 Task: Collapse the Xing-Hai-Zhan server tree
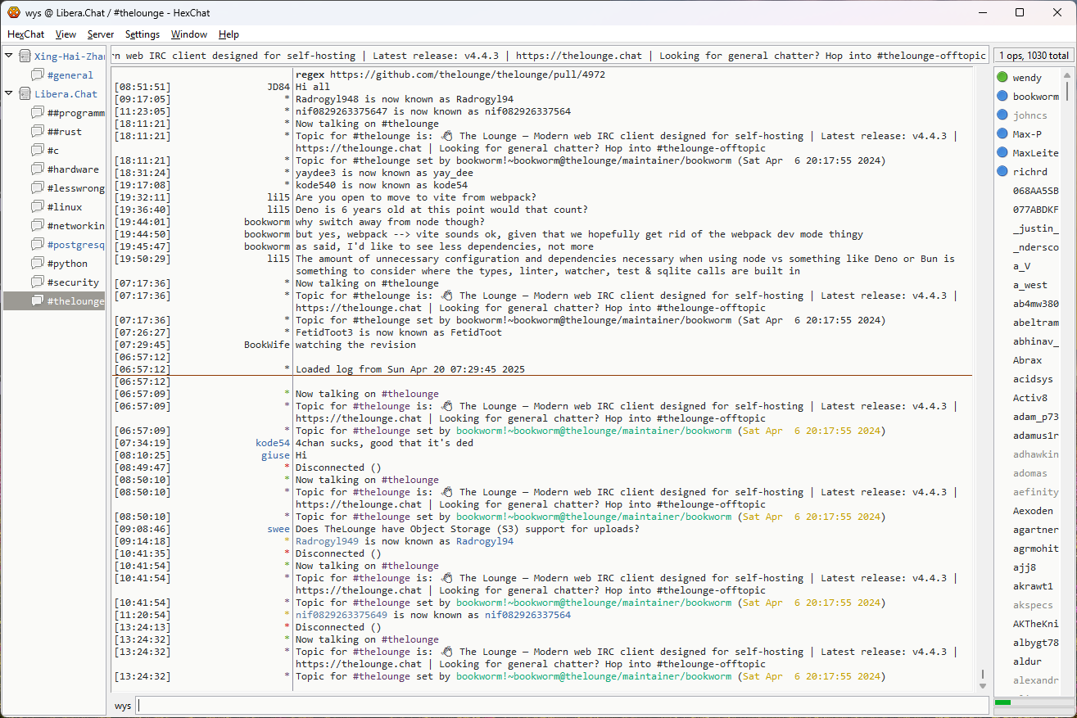tap(9, 56)
